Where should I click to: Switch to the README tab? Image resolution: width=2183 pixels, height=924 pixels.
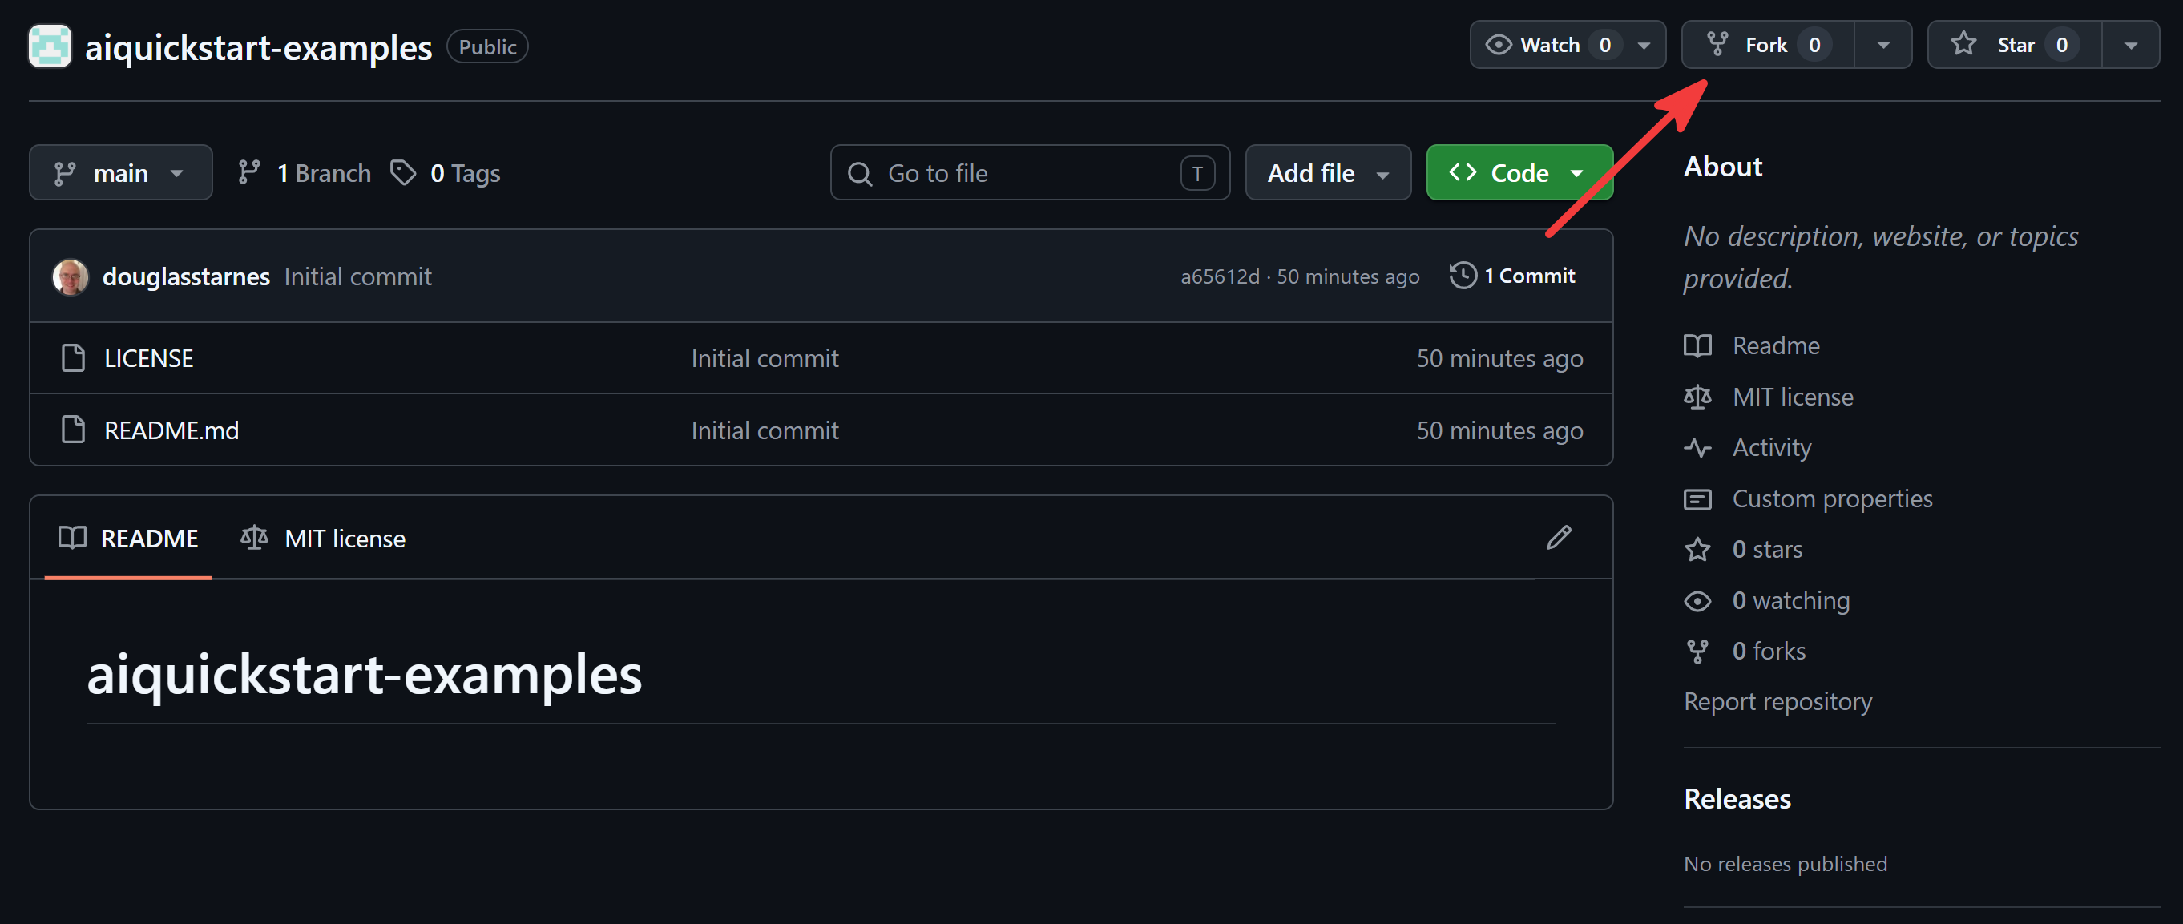pyautogui.click(x=128, y=539)
